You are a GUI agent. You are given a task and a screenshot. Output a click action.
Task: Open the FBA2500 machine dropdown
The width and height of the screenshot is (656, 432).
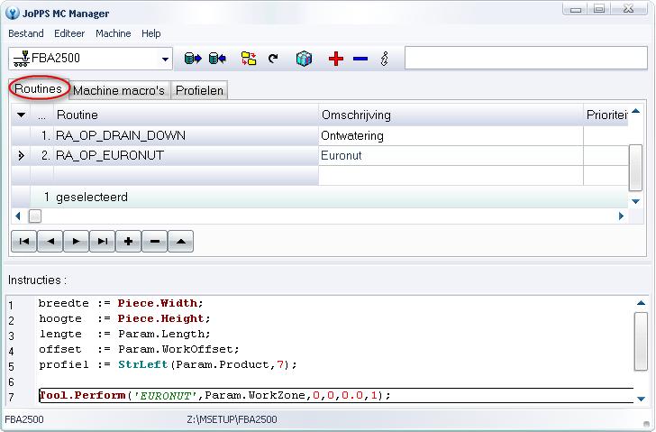coord(165,59)
